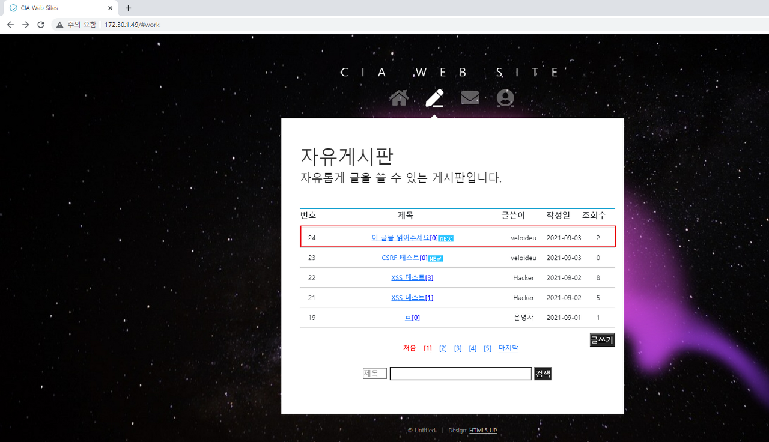Click the NEW badge on CSRF 테스트 row

pos(436,258)
